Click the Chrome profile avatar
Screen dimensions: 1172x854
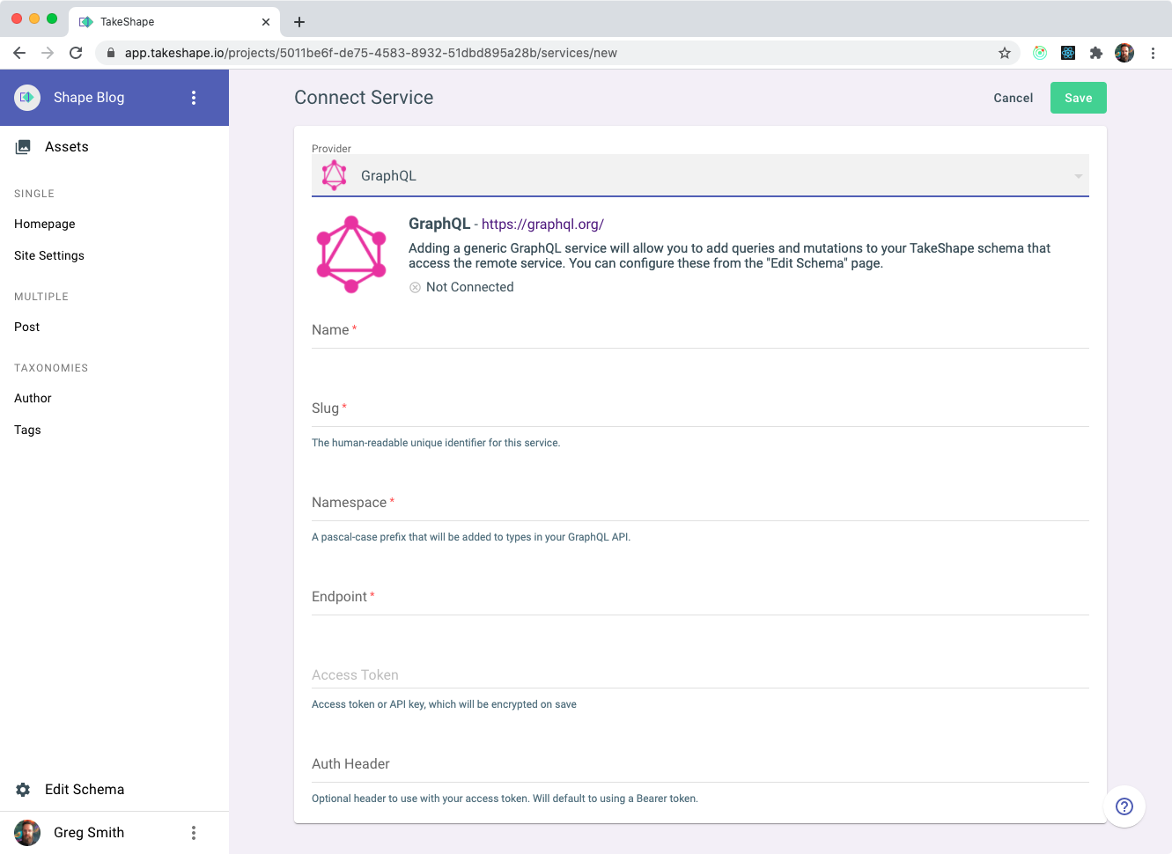[1124, 53]
